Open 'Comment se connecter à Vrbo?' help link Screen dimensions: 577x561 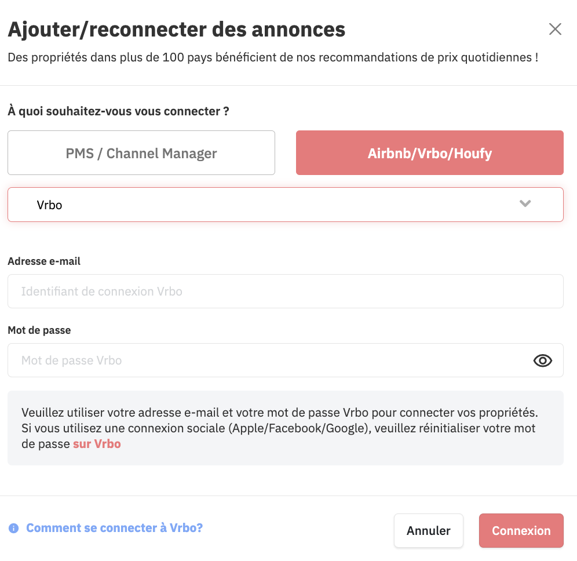(115, 528)
